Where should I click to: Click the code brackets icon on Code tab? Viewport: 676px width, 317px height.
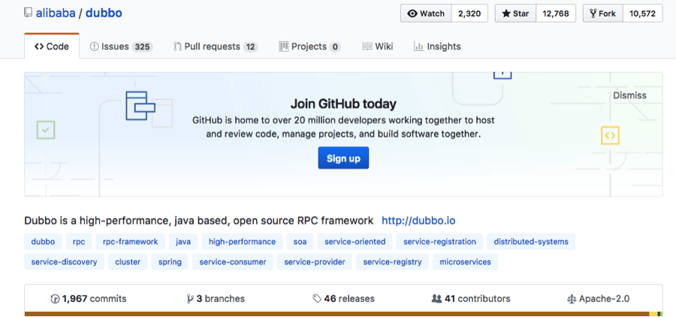(39, 47)
